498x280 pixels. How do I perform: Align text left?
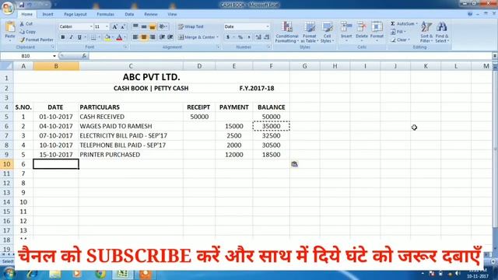pos(135,37)
